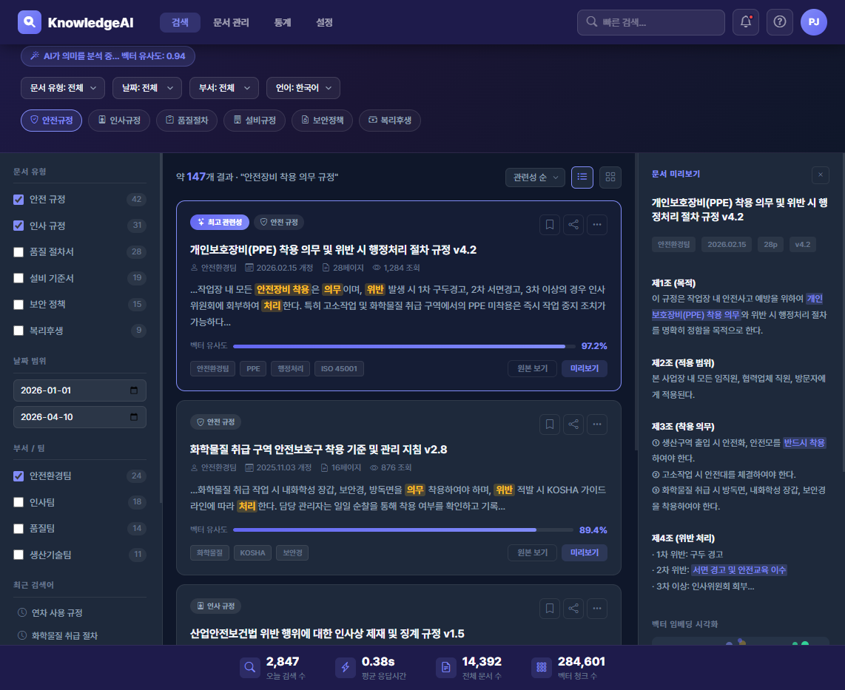This screenshot has height=690, width=845.
Task: Open recent search 화학물질 취급 절차
Action: (64, 635)
